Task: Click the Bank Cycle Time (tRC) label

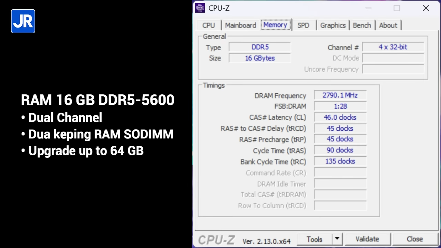Action: pos(273,162)
